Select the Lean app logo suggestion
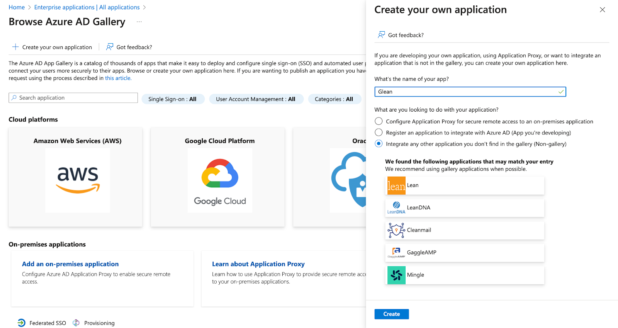The width and height of the screenshot is (618, 328). tap(396, 185)
